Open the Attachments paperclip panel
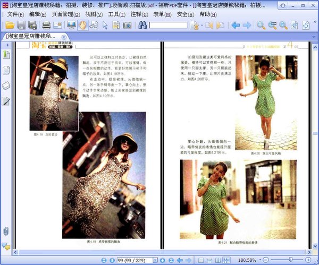The height and width of the screenshot is (265, 319). [6, 231]
